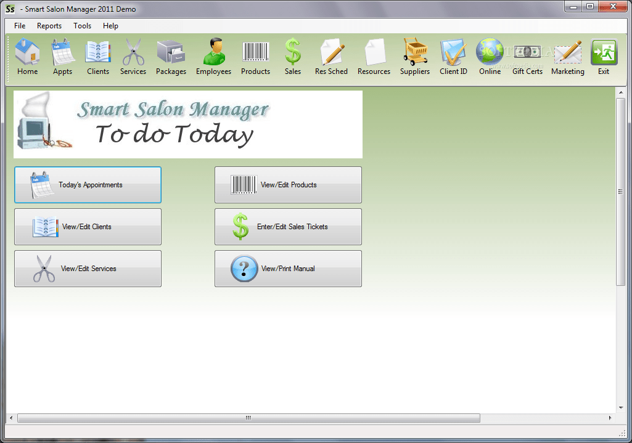Click the Enter/Edit Sales Tickets button
Screen dimensions: 632x443
coord(288,227)
